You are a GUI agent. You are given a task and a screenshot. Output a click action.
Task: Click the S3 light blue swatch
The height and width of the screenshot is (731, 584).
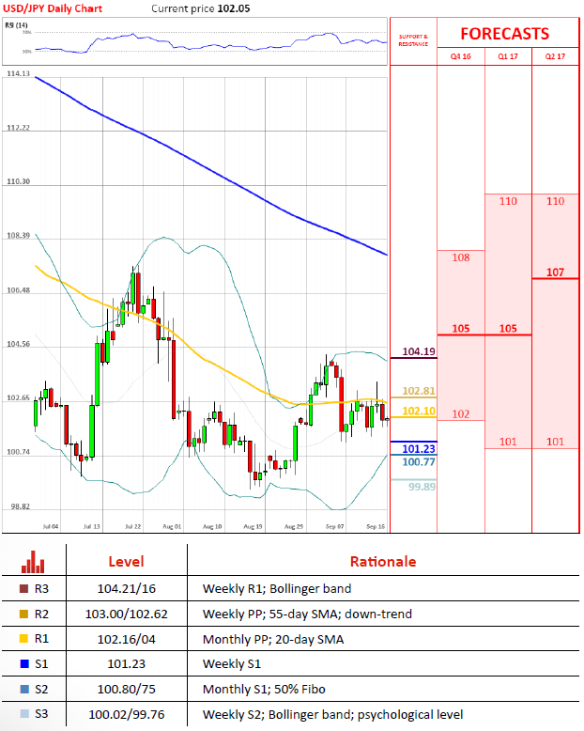coord(24,714)
